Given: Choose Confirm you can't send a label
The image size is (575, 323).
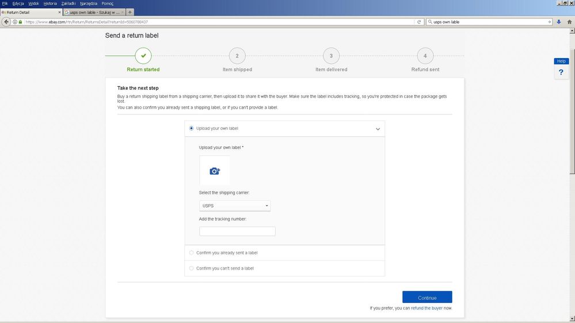Looking at the screenshot, I should 192,268.
